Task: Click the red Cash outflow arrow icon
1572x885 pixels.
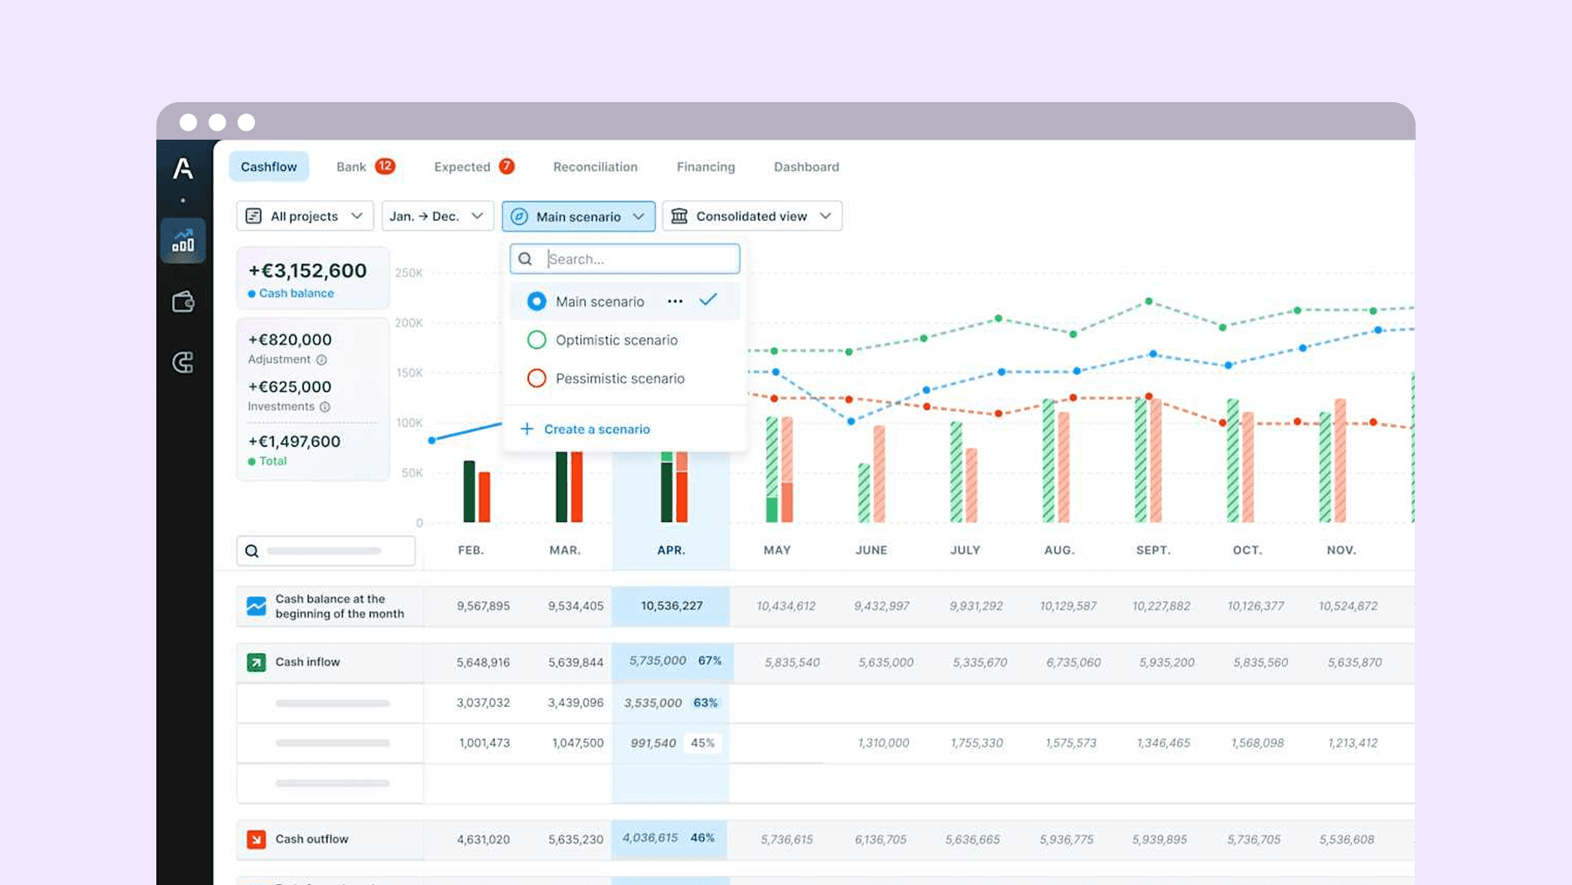Action: point(256,839)
